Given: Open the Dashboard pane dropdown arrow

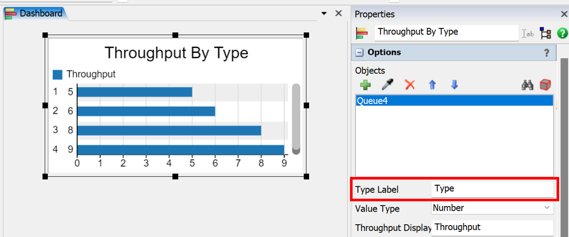Looking at the screenshot, I should 324,13.
